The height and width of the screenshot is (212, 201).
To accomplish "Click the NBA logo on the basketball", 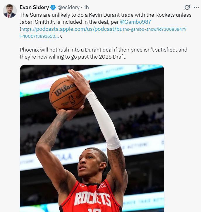I will [x=72, y=100].
